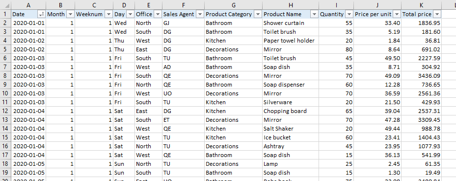The height and width of the screenshot is (181, 456).
Task: Select the Total price cell 3436.09
Action: tap(421, 76)
